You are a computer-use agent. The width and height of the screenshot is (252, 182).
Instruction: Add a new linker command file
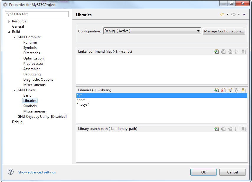tap(217, 52)
